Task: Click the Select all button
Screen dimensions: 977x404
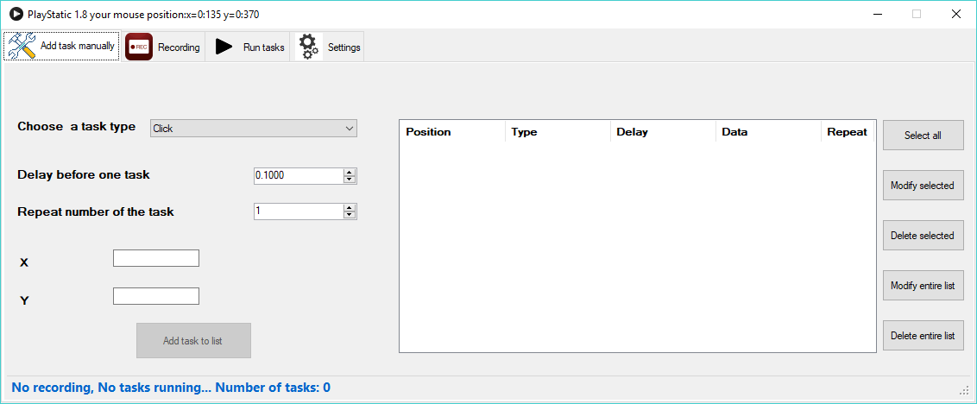Action: 923,136
